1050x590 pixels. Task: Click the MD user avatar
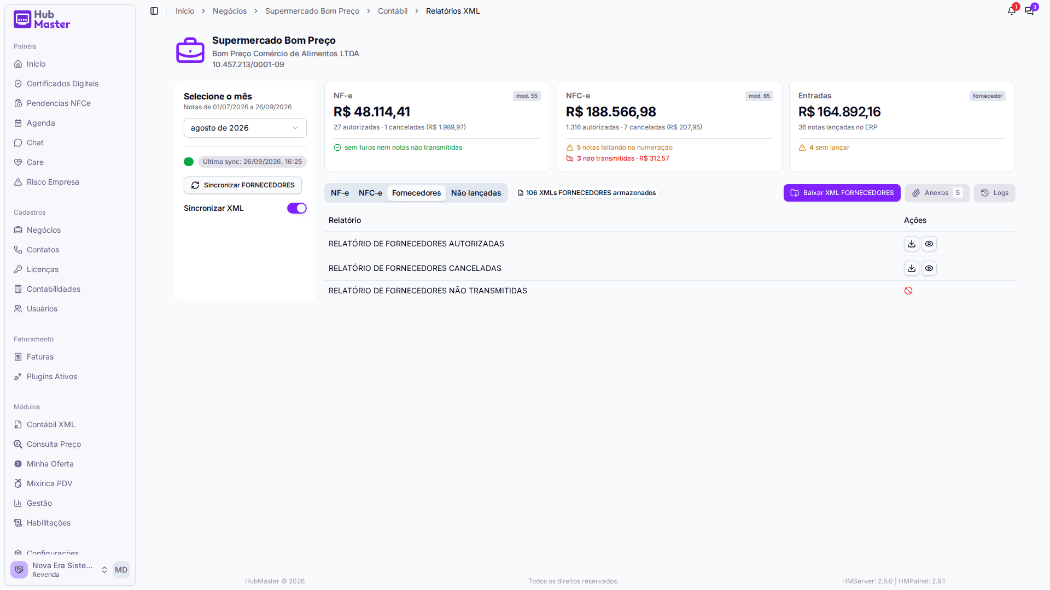pyautogui.click(x=121, y=570)
